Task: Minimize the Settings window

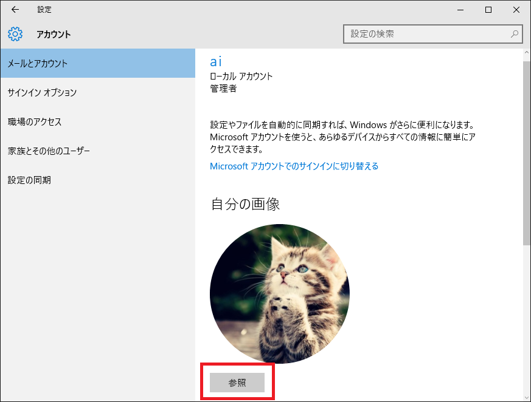Action: [x=460, y=10]
